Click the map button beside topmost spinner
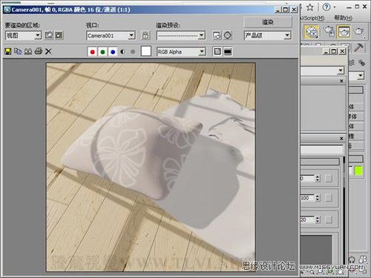371x278 pixels. pos(329,178)
